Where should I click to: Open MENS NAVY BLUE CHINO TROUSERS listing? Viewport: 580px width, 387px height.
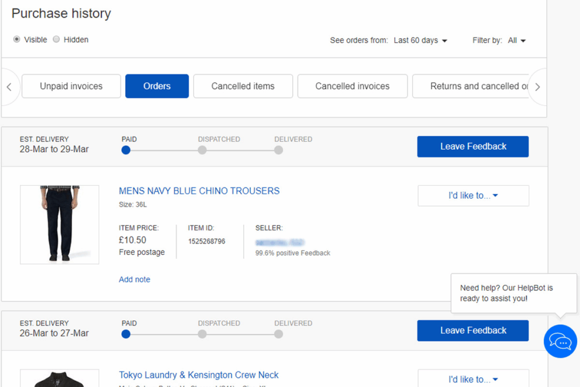pyautogui.click(x=199, y=191)
